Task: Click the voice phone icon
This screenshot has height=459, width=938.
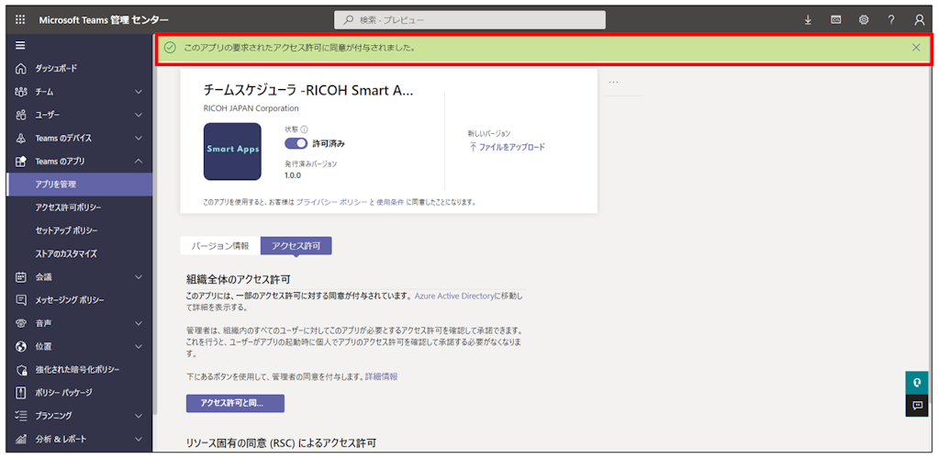Action: 21,323
